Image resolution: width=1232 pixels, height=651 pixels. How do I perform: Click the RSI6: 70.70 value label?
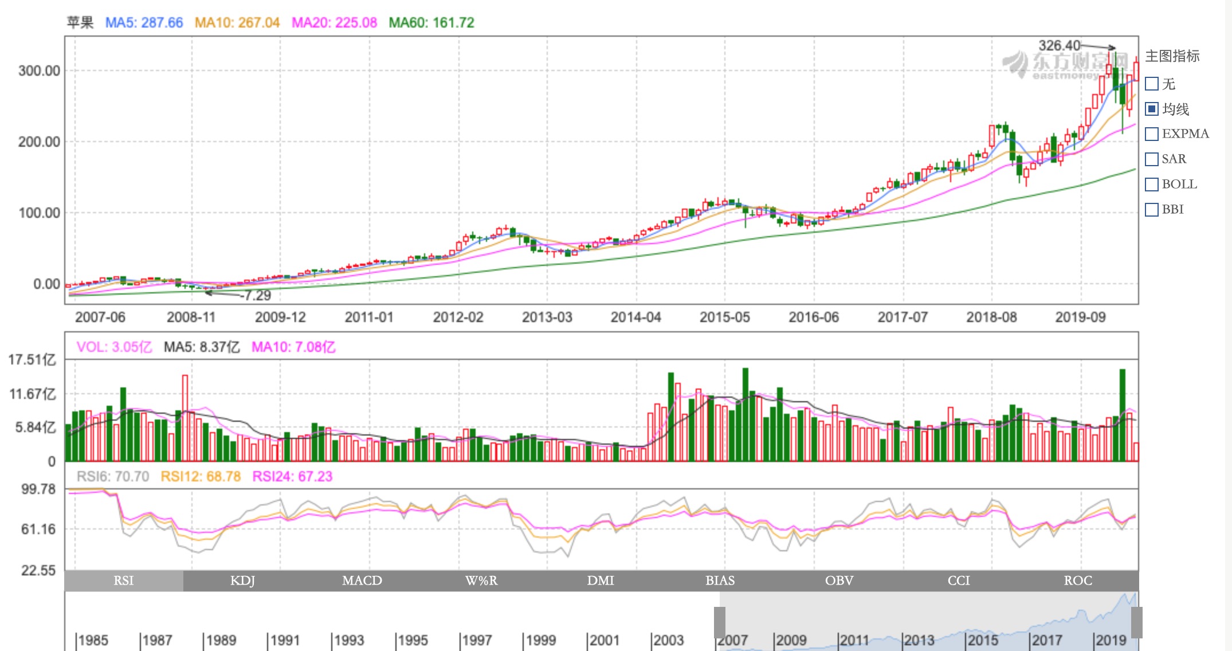tap(113, 476)
